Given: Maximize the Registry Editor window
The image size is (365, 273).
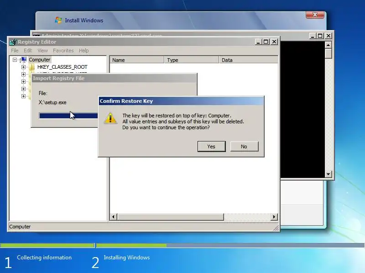Looking at the screenshot, I should tap(266, 42).
